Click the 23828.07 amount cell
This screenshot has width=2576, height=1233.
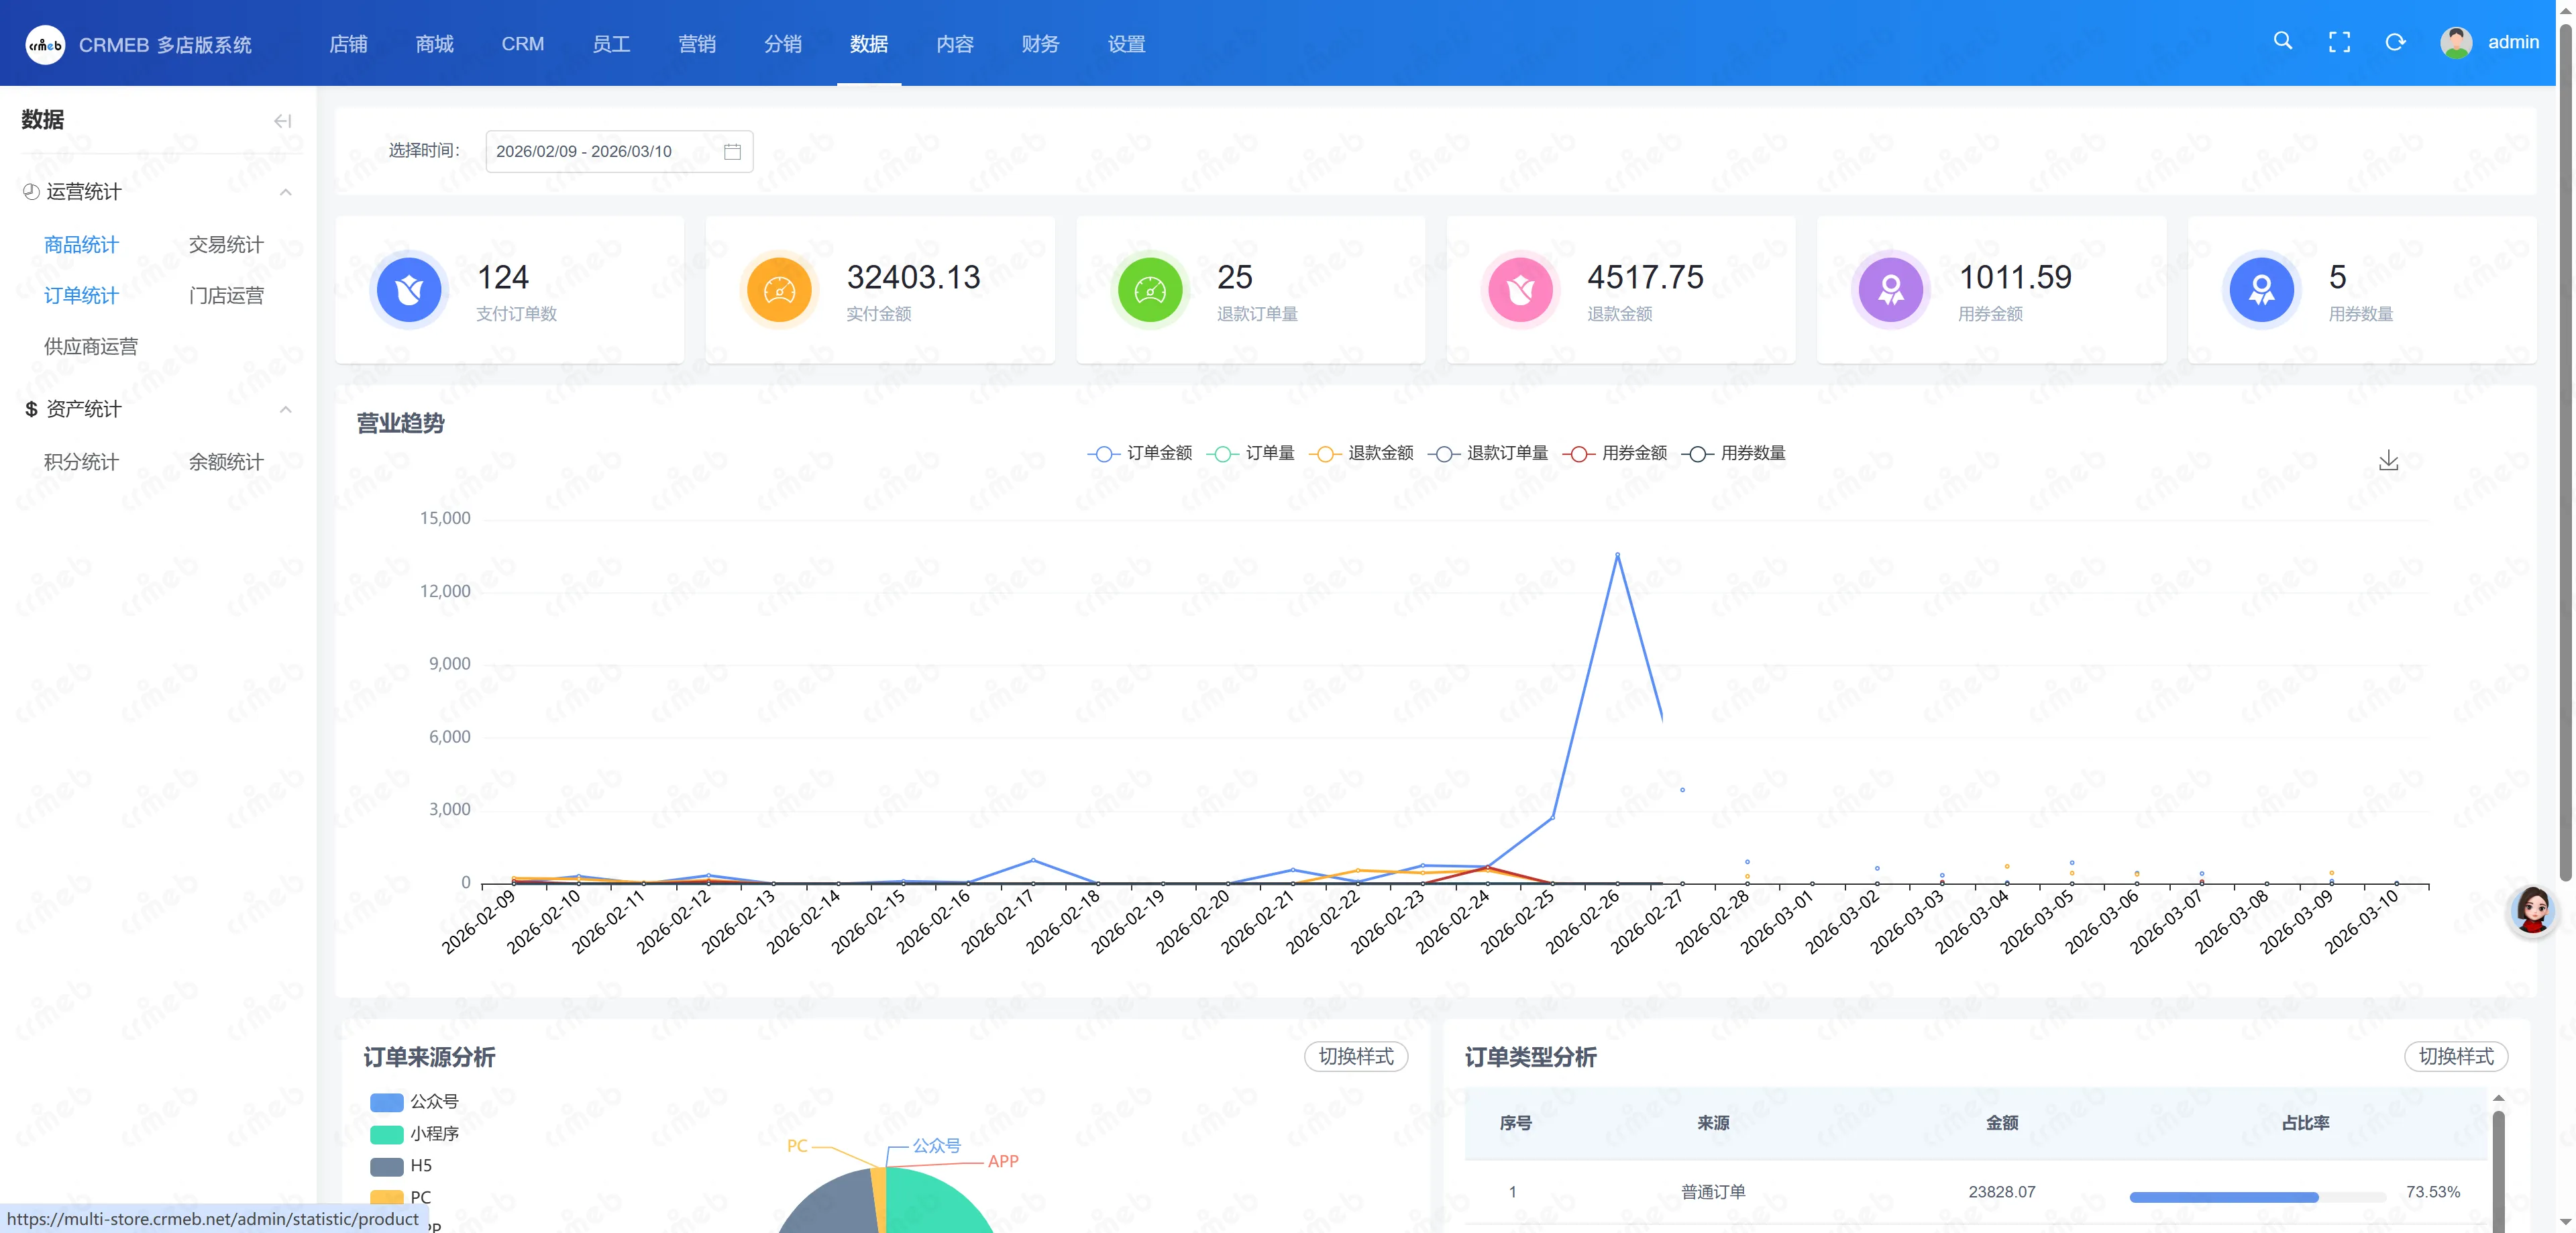[2002, 1192]
